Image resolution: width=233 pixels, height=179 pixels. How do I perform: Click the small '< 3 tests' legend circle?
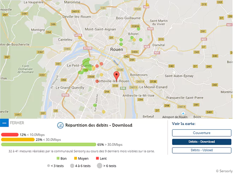pyautogui.click(x=48, y=166)
